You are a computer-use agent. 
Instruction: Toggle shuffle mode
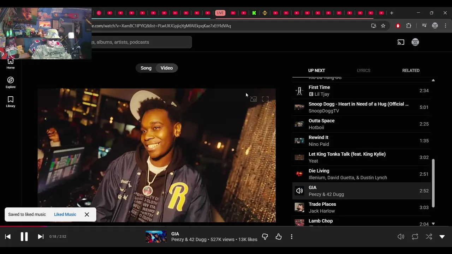[429, 237]
